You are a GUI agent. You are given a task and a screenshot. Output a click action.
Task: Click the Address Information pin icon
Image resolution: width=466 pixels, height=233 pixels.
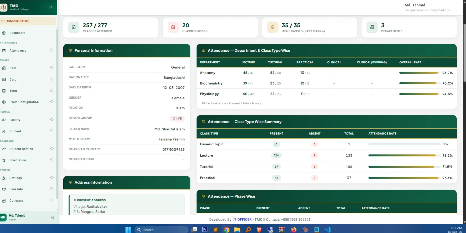point(70,182)
